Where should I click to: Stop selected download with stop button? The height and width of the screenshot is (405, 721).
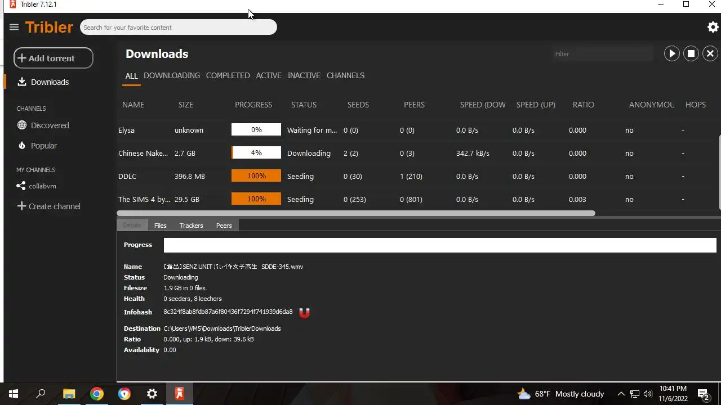pyautogui.click(x=691, y=53)
